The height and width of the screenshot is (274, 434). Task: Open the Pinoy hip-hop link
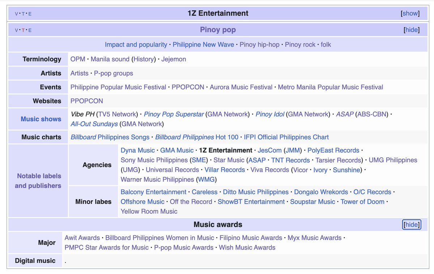[260, 45]
